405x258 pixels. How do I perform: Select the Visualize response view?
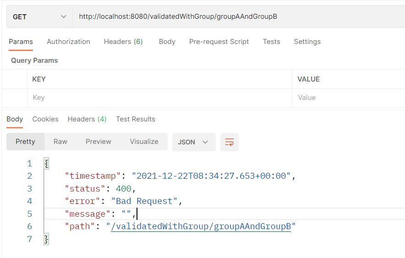144,142
